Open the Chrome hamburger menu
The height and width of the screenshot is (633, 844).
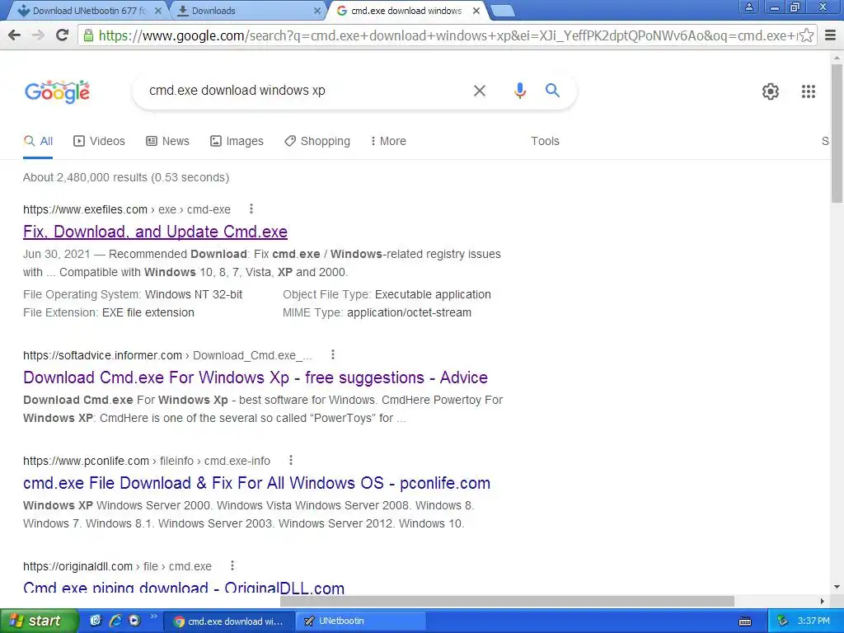(831, 35)
